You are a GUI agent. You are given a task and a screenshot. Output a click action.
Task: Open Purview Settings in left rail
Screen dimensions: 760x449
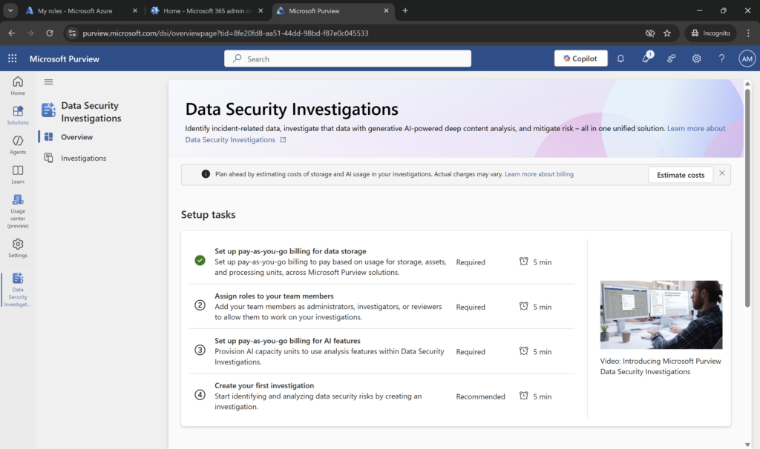[x=18, y=247]
